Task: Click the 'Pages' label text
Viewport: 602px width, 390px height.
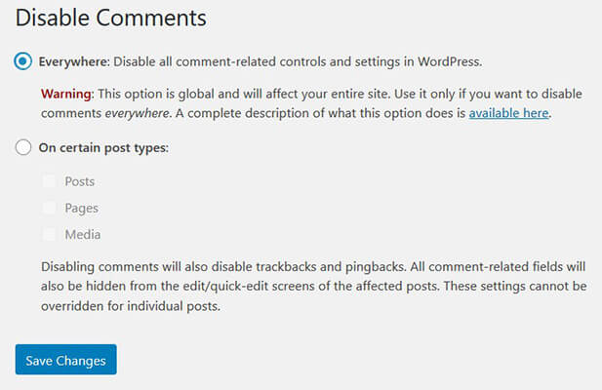Action: (81, 208)
